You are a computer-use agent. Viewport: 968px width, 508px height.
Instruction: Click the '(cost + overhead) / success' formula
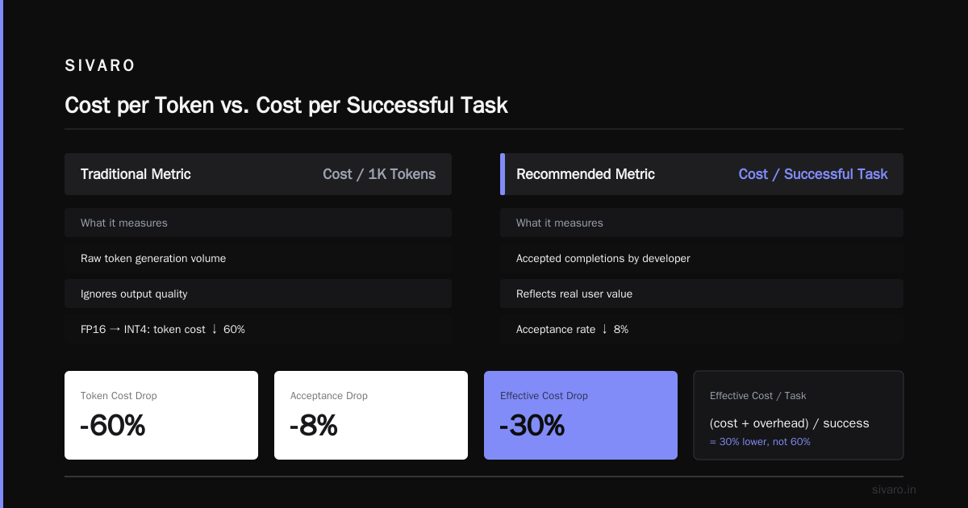click(790, 423)
